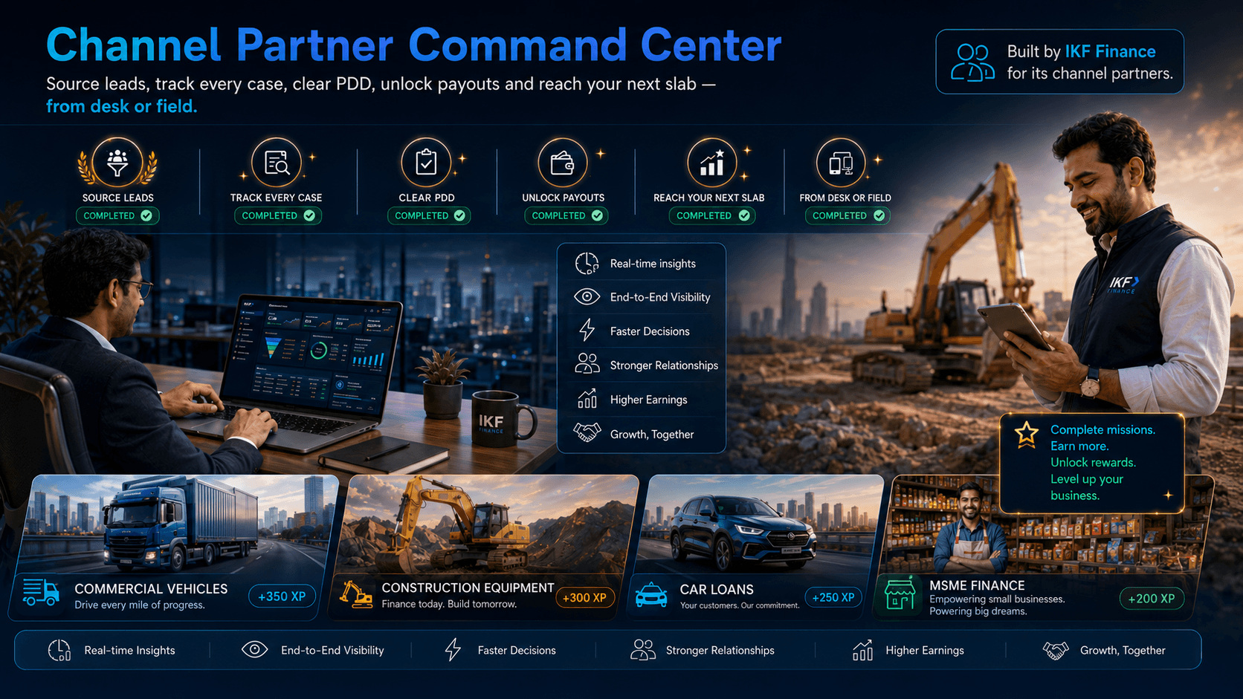Viewport: 1243px width, 699px height.
Task: Click the 'Finance today. Build tomorrow.' tagline
Action: [x=449, y=605]
